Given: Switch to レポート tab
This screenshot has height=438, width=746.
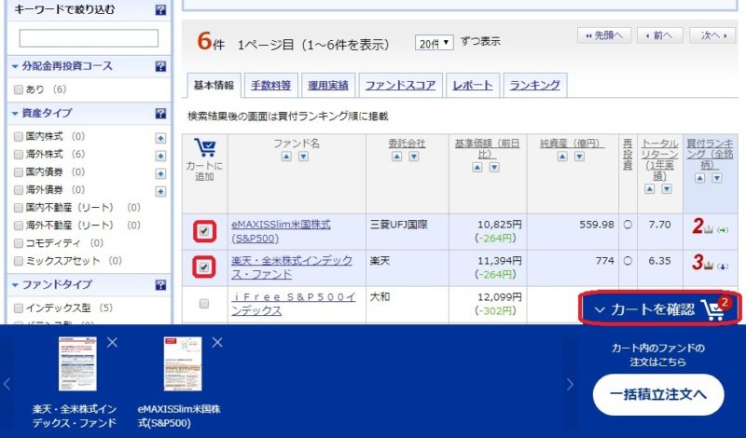Looking at the screenshot, I should 473,85.
